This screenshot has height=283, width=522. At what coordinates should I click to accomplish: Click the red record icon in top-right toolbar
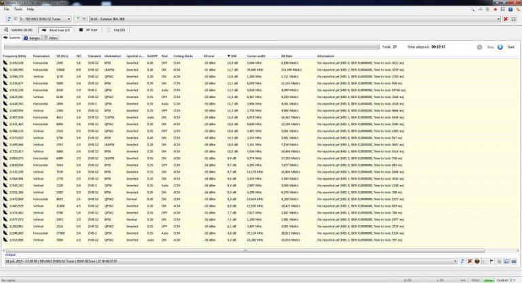pos(515,19)
